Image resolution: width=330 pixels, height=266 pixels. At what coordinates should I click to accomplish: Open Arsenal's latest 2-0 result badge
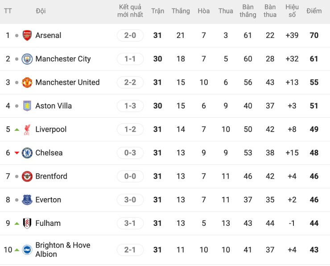[130, 35]
